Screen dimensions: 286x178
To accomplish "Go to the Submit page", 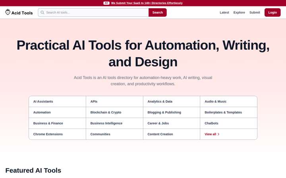I will [x=255, y=12].
